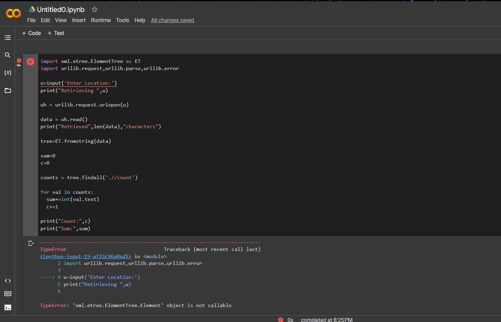Open a Terminal session
501x322 pixels.
tap(7, 307)
